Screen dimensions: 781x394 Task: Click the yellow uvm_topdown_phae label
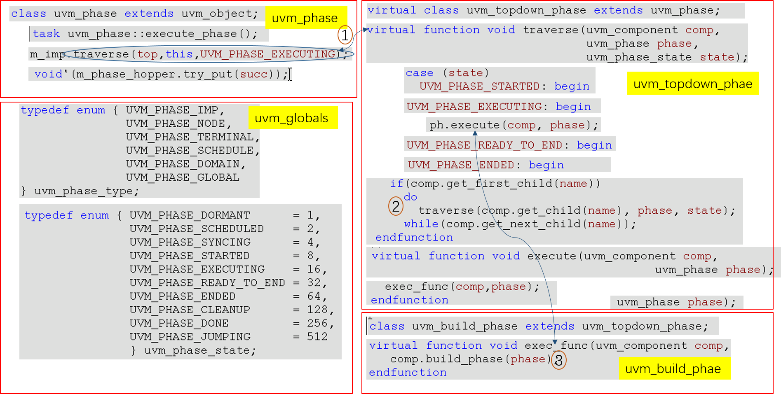coord(692,84)
